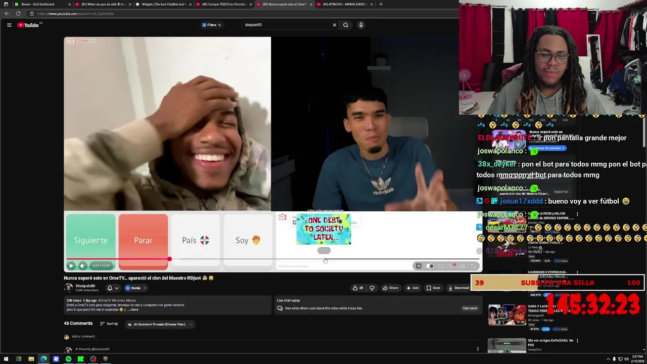Share the video
Viewport: 647px width, 364px height.
pos(390,288)
